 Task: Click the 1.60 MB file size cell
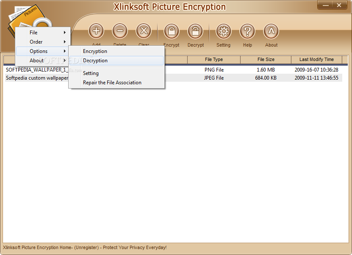click(x=266, y=70)
